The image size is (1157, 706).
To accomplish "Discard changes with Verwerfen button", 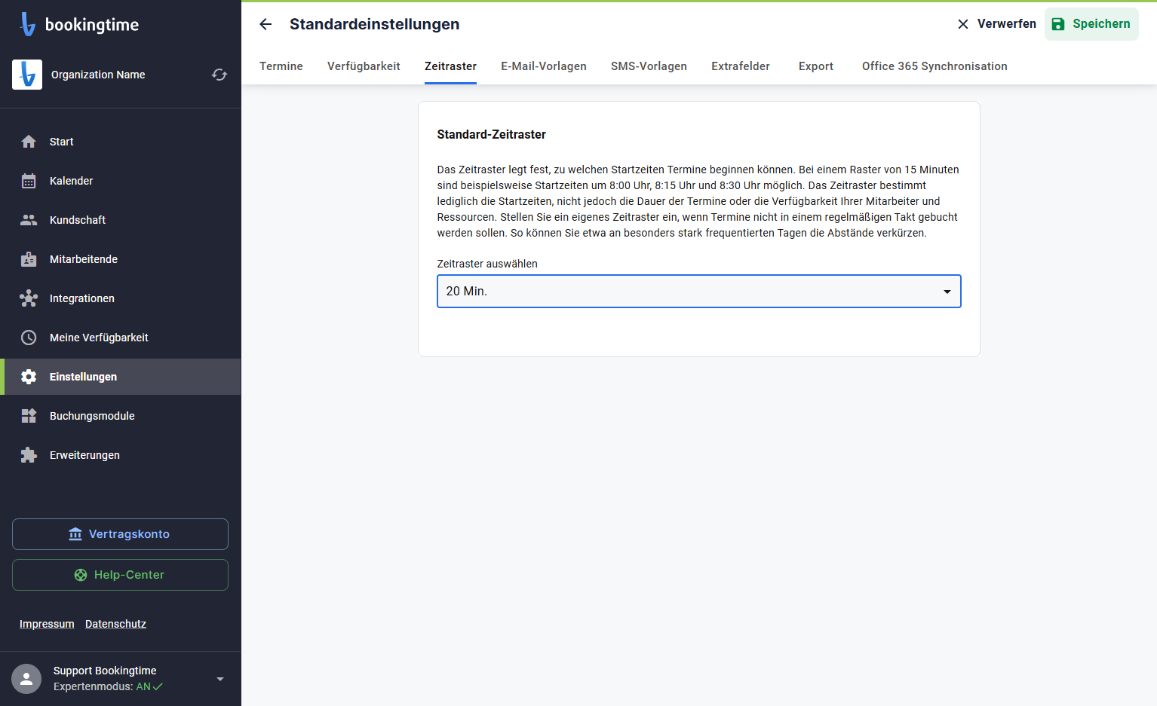I will pos(996,24).
